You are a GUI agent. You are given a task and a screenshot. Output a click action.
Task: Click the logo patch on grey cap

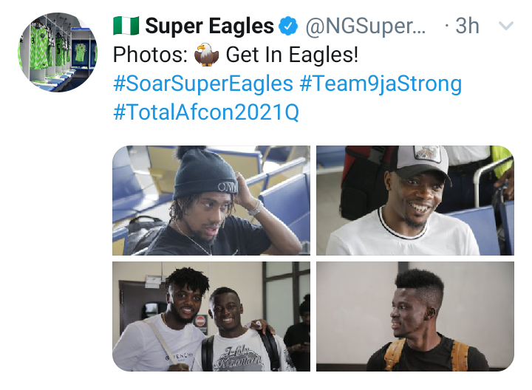[x=427, y=154]
